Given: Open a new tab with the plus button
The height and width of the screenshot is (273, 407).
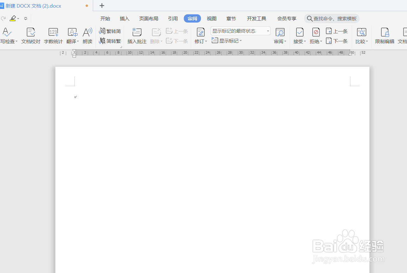Looking at the screenshot, I should coord(102,6).
